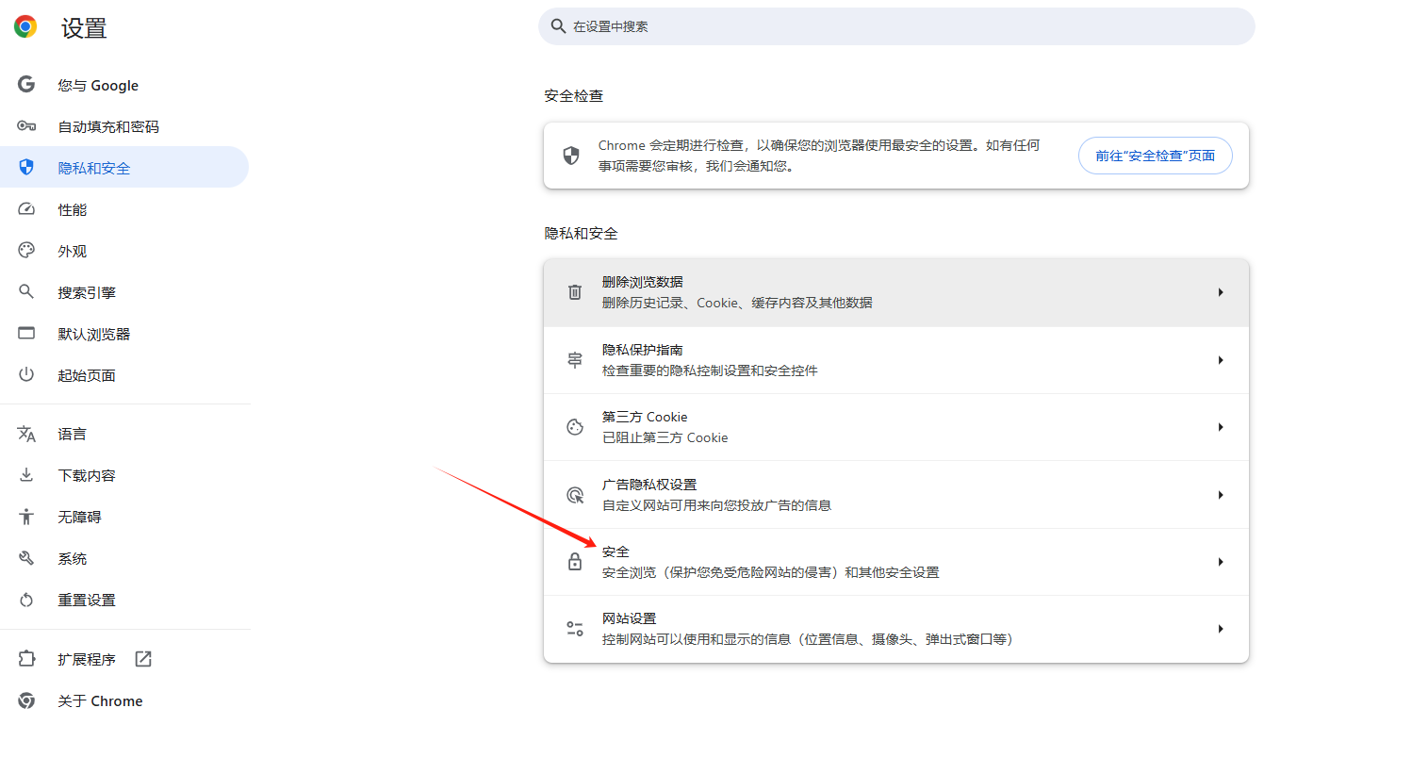Screen dimensions: 1428x774
Task: Click the trash icon for 删除浏览数据
Action: click(x=575, y=292)
